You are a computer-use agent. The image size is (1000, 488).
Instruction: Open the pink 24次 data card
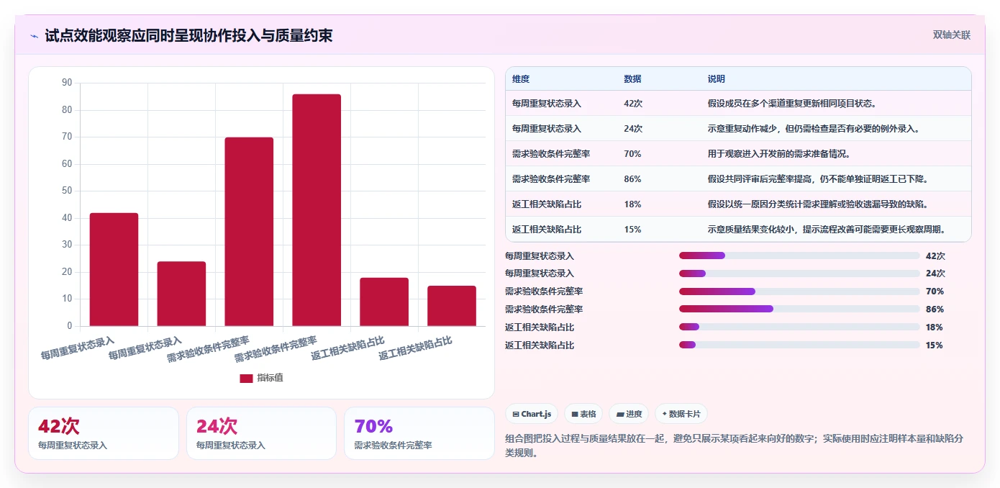point(261,433)
